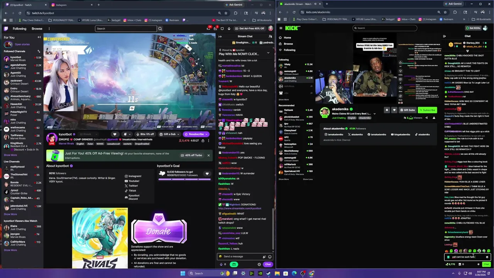Open Twitch Bits crown icon in header
Viewport: 494px width, 278px height.
(x=229, y=29)
